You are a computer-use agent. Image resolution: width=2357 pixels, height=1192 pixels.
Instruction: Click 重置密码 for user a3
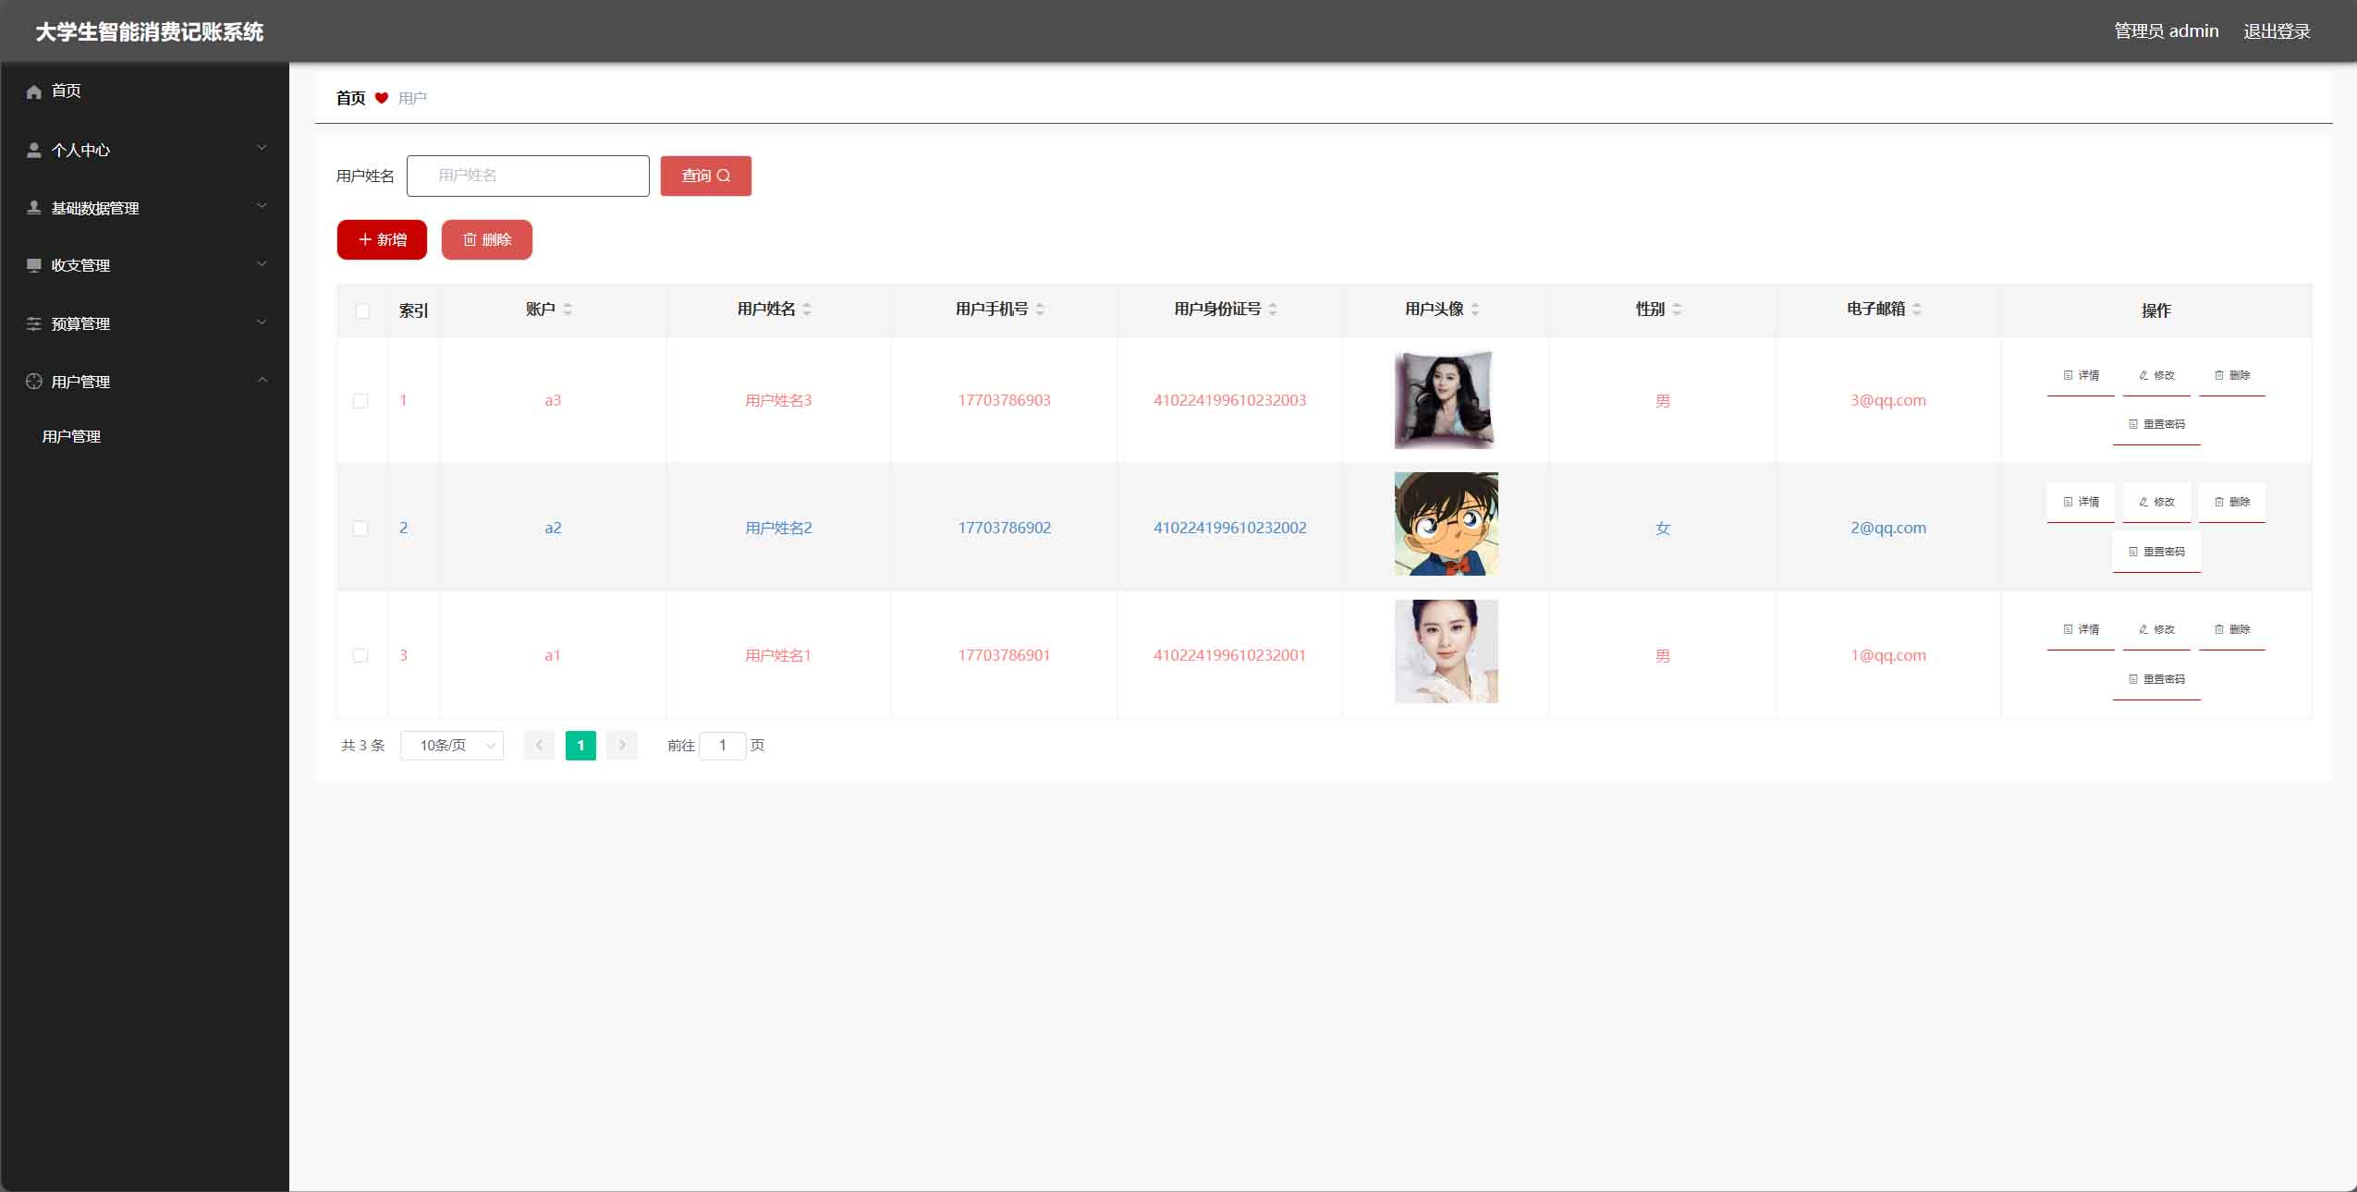pyautogui.click(x=2156, y=424)
